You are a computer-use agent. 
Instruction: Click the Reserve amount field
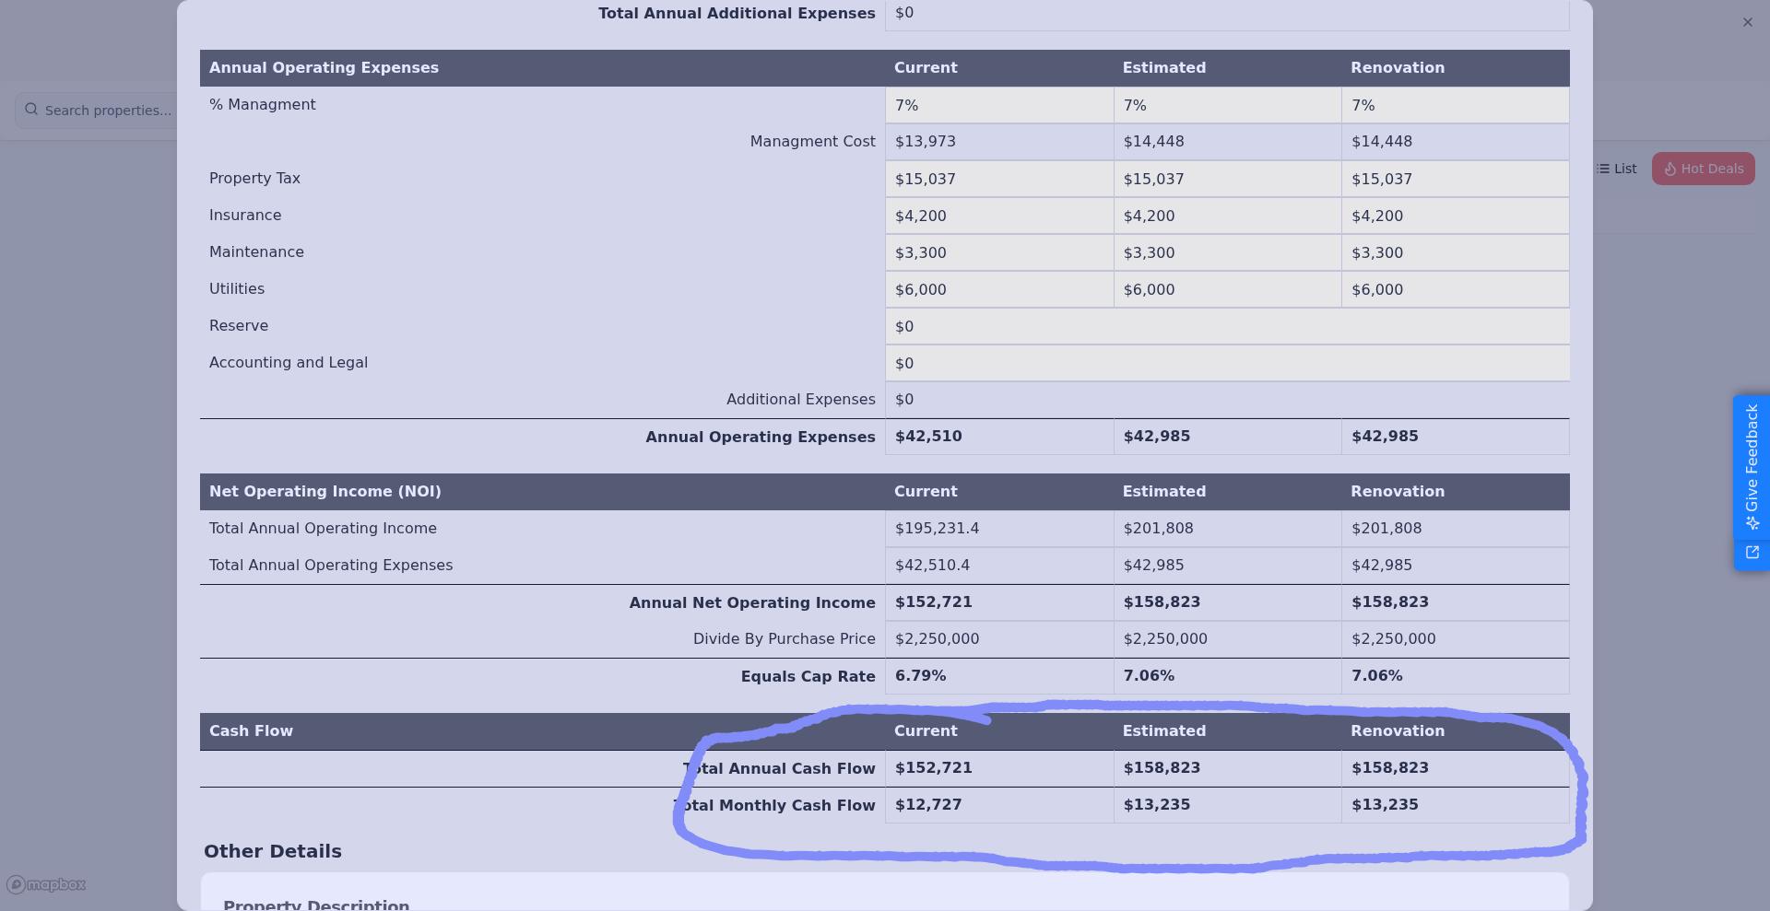pos(1226,327)
